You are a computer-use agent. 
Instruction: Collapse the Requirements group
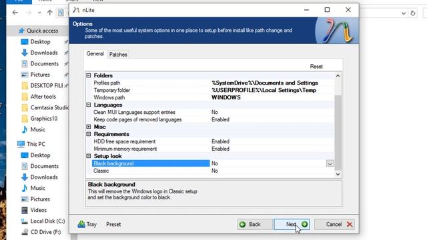coord(89,134)
